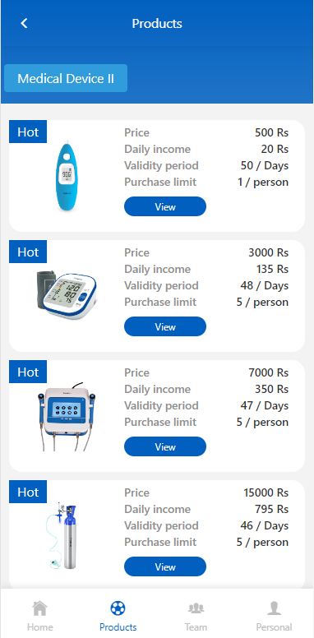The height and width of the screenshot is (638, 314).
Task: Tap the Products soccer ball icon
Action: point(118,608)
